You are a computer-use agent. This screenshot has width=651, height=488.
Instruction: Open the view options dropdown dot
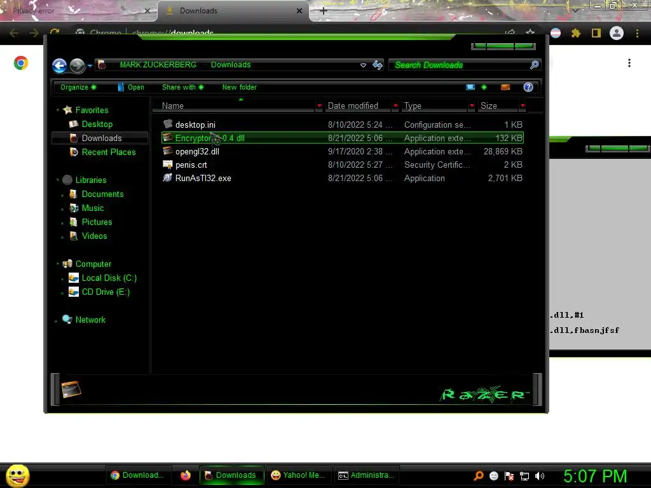point(484,87)
